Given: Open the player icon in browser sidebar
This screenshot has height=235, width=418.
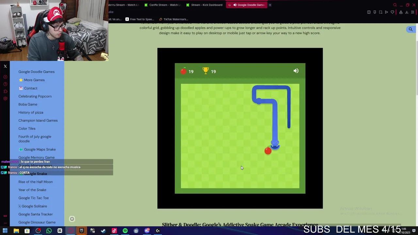Looking at the screenshot, I should pos(5,77).
